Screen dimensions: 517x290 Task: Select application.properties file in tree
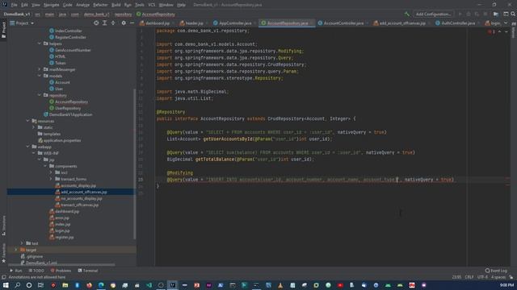coord(62,140)
